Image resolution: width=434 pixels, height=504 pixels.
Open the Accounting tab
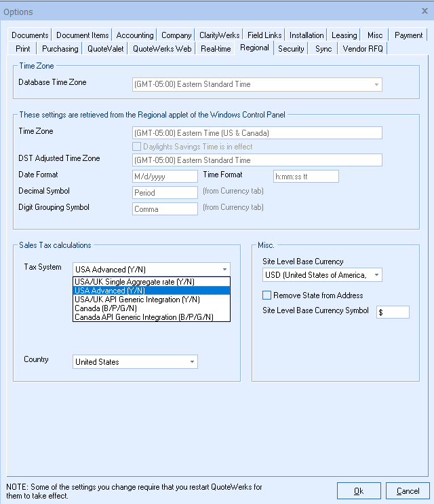135,35
